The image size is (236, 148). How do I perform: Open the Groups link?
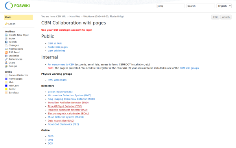click(13, 66)
